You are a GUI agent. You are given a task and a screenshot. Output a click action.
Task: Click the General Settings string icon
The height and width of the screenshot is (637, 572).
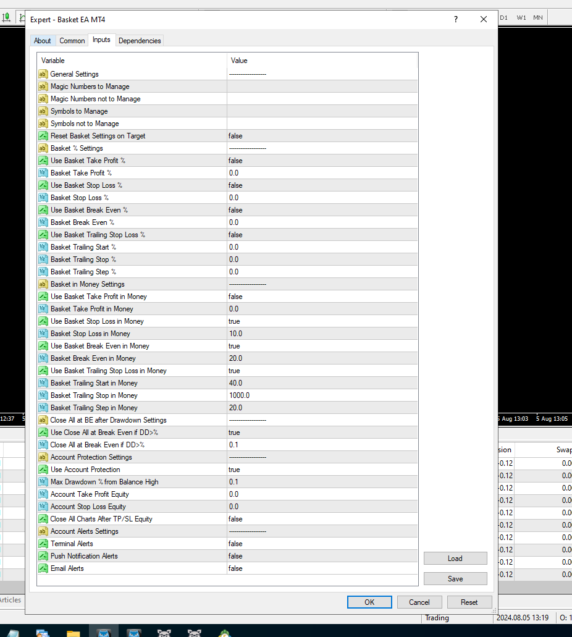(x=43, y=74)
